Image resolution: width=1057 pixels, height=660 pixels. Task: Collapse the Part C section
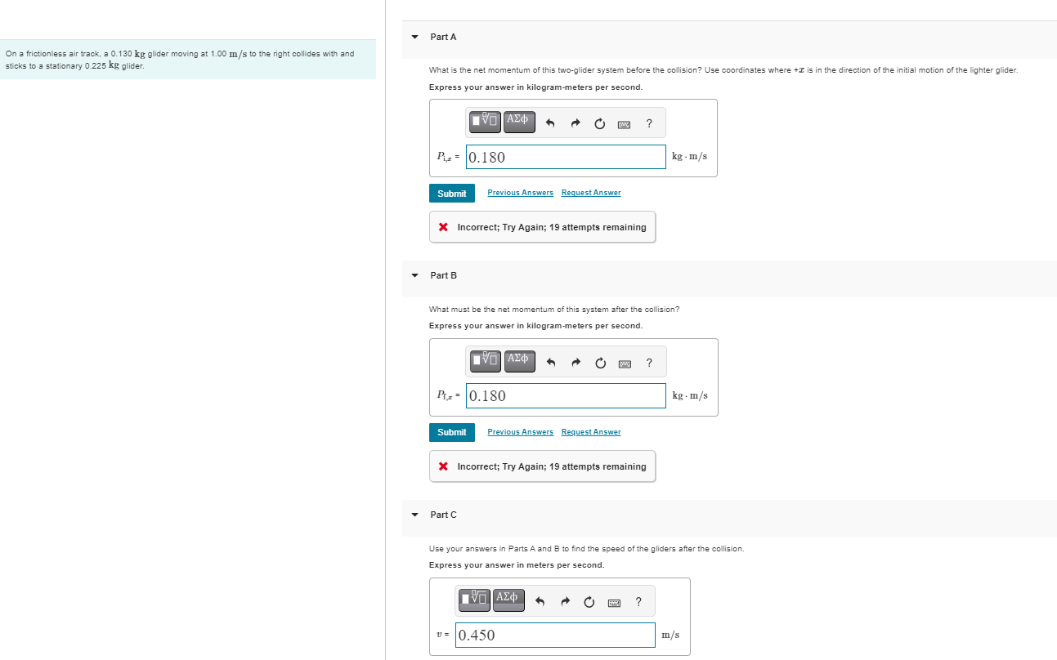[x=414, y=515]
